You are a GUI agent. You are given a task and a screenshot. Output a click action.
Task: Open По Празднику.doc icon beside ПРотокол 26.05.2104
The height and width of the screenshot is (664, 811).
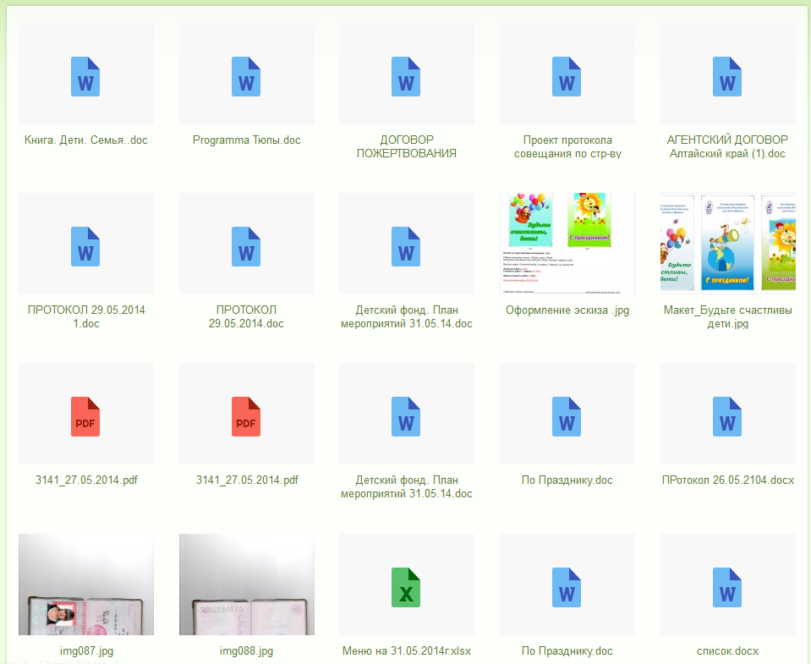pos(567,417)
